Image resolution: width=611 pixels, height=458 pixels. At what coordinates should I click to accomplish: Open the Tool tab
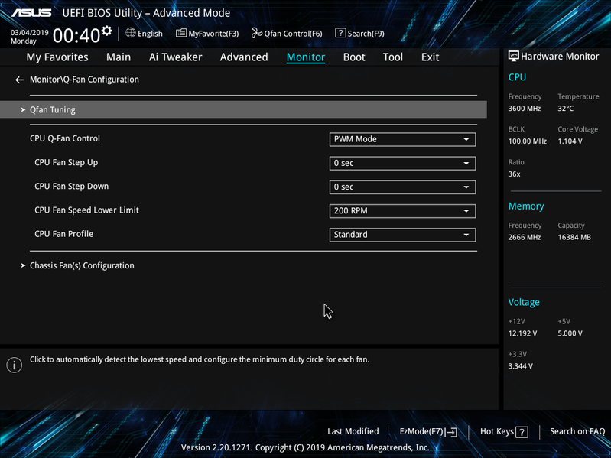[393, 57]
